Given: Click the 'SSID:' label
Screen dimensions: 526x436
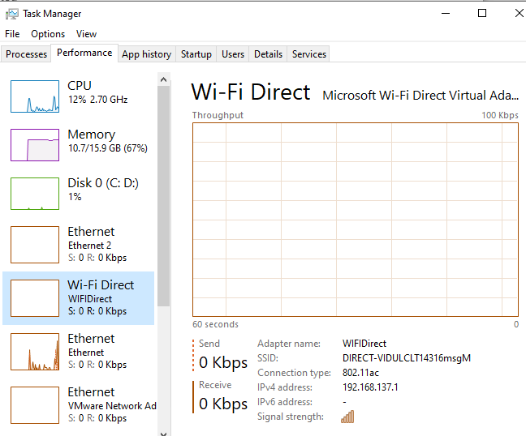Looking at the screenshot, I should click(268, 358).
